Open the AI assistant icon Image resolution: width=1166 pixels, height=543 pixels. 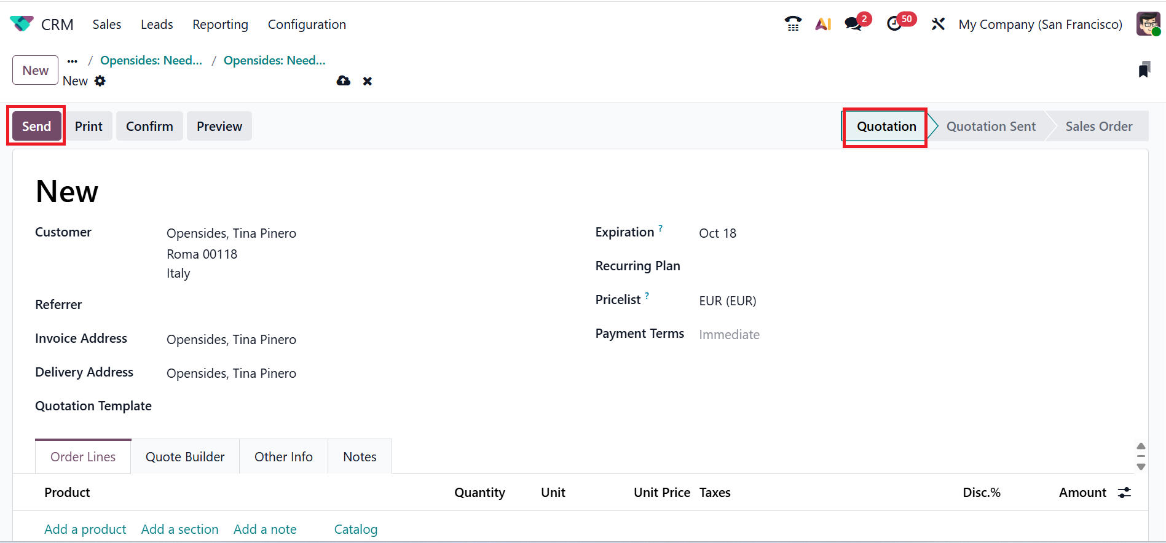[x=823, y=24]
